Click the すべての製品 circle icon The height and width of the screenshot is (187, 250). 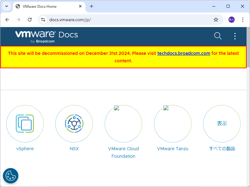click(x=222, y=123)
